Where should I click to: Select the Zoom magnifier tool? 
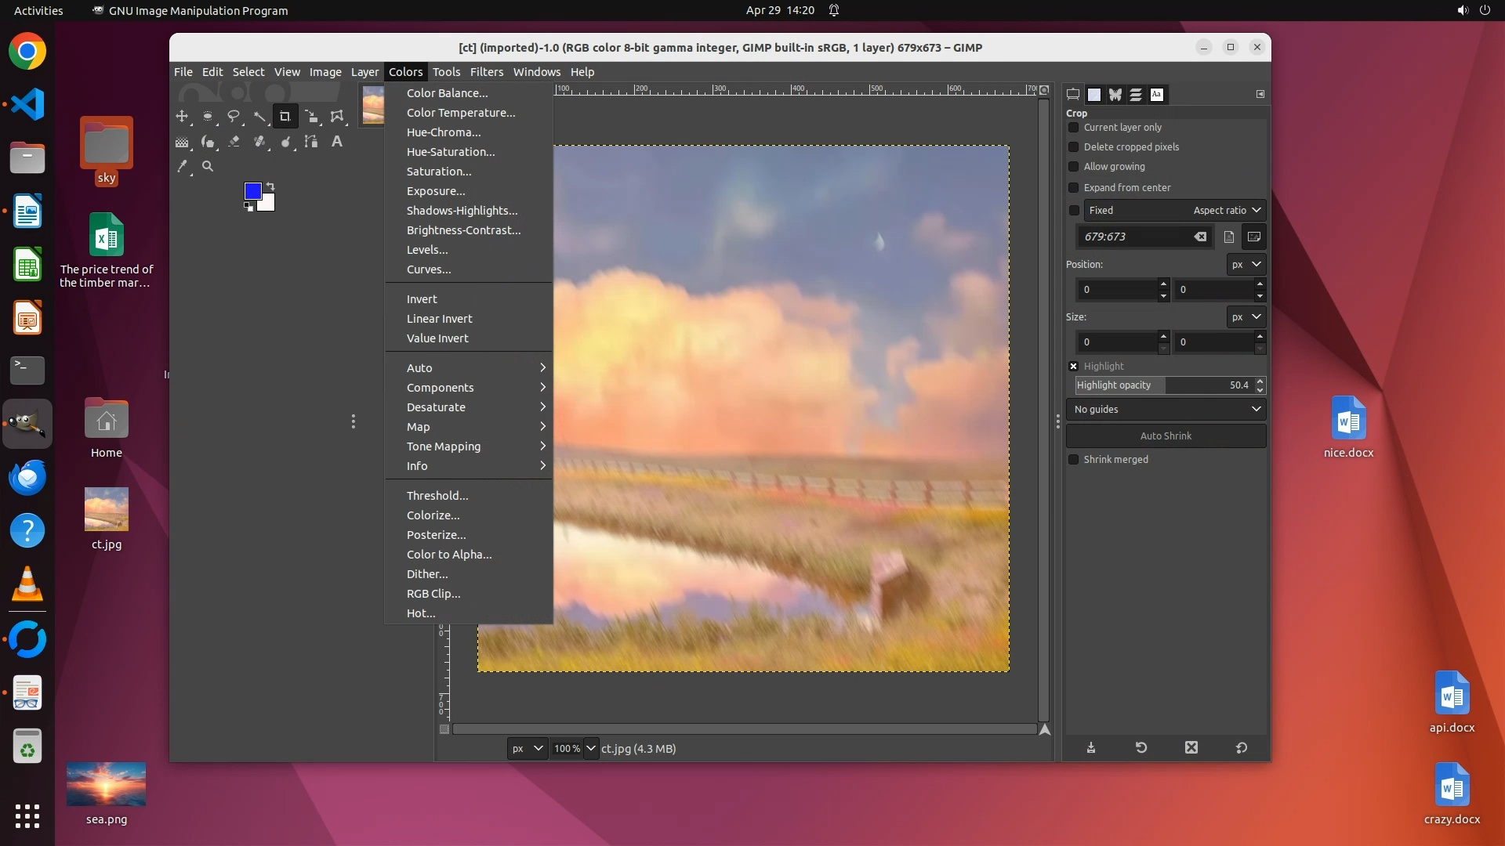(208, 166)
